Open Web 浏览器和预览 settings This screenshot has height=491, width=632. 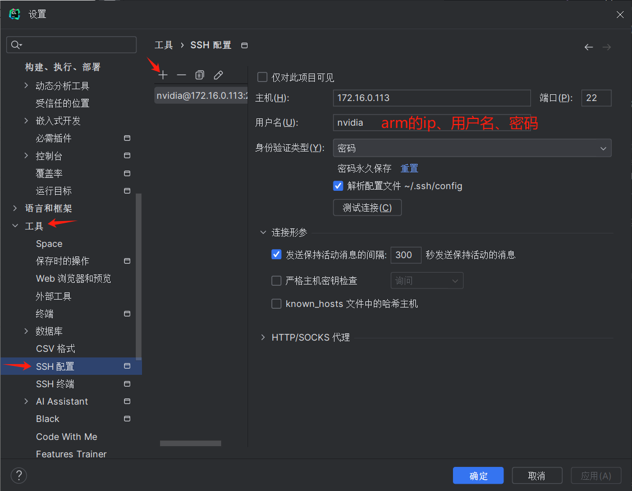coord(74,278)
